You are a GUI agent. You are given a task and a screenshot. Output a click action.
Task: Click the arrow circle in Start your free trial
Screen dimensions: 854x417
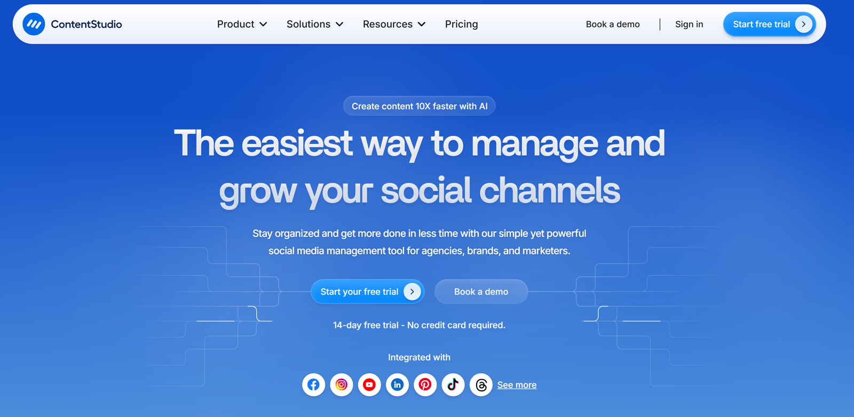[412, 292]
